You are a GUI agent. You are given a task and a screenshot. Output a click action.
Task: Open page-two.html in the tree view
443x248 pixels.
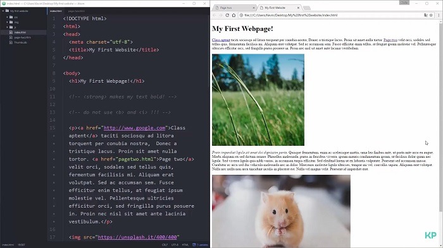coord(23,37)
